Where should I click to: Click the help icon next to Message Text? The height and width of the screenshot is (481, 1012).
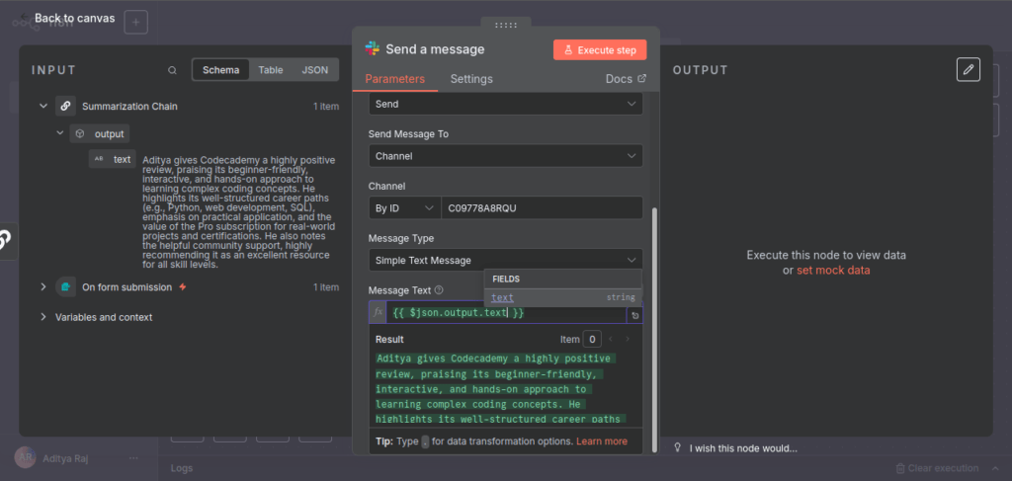pyautogui.click(x=439, y=290)
